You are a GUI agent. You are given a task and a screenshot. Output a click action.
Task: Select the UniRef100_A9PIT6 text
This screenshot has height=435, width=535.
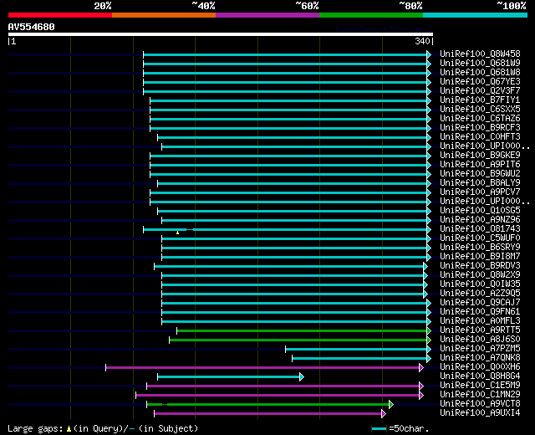click(480, 164)
